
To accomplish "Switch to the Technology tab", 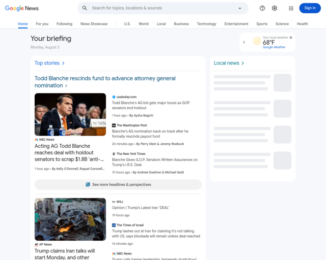I will coord(206,24).
